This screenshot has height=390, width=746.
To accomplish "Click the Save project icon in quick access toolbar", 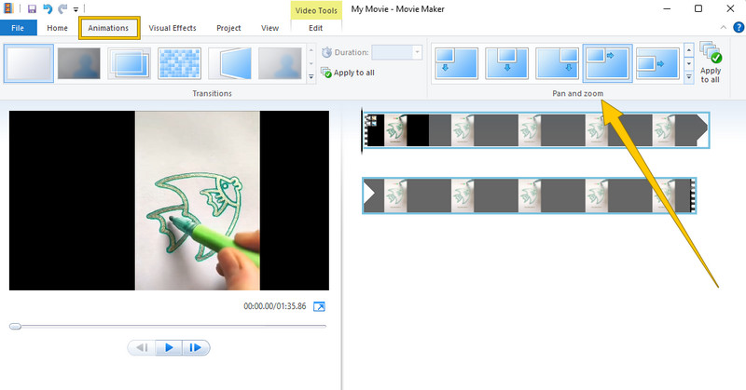I will (x=31, y=8).
